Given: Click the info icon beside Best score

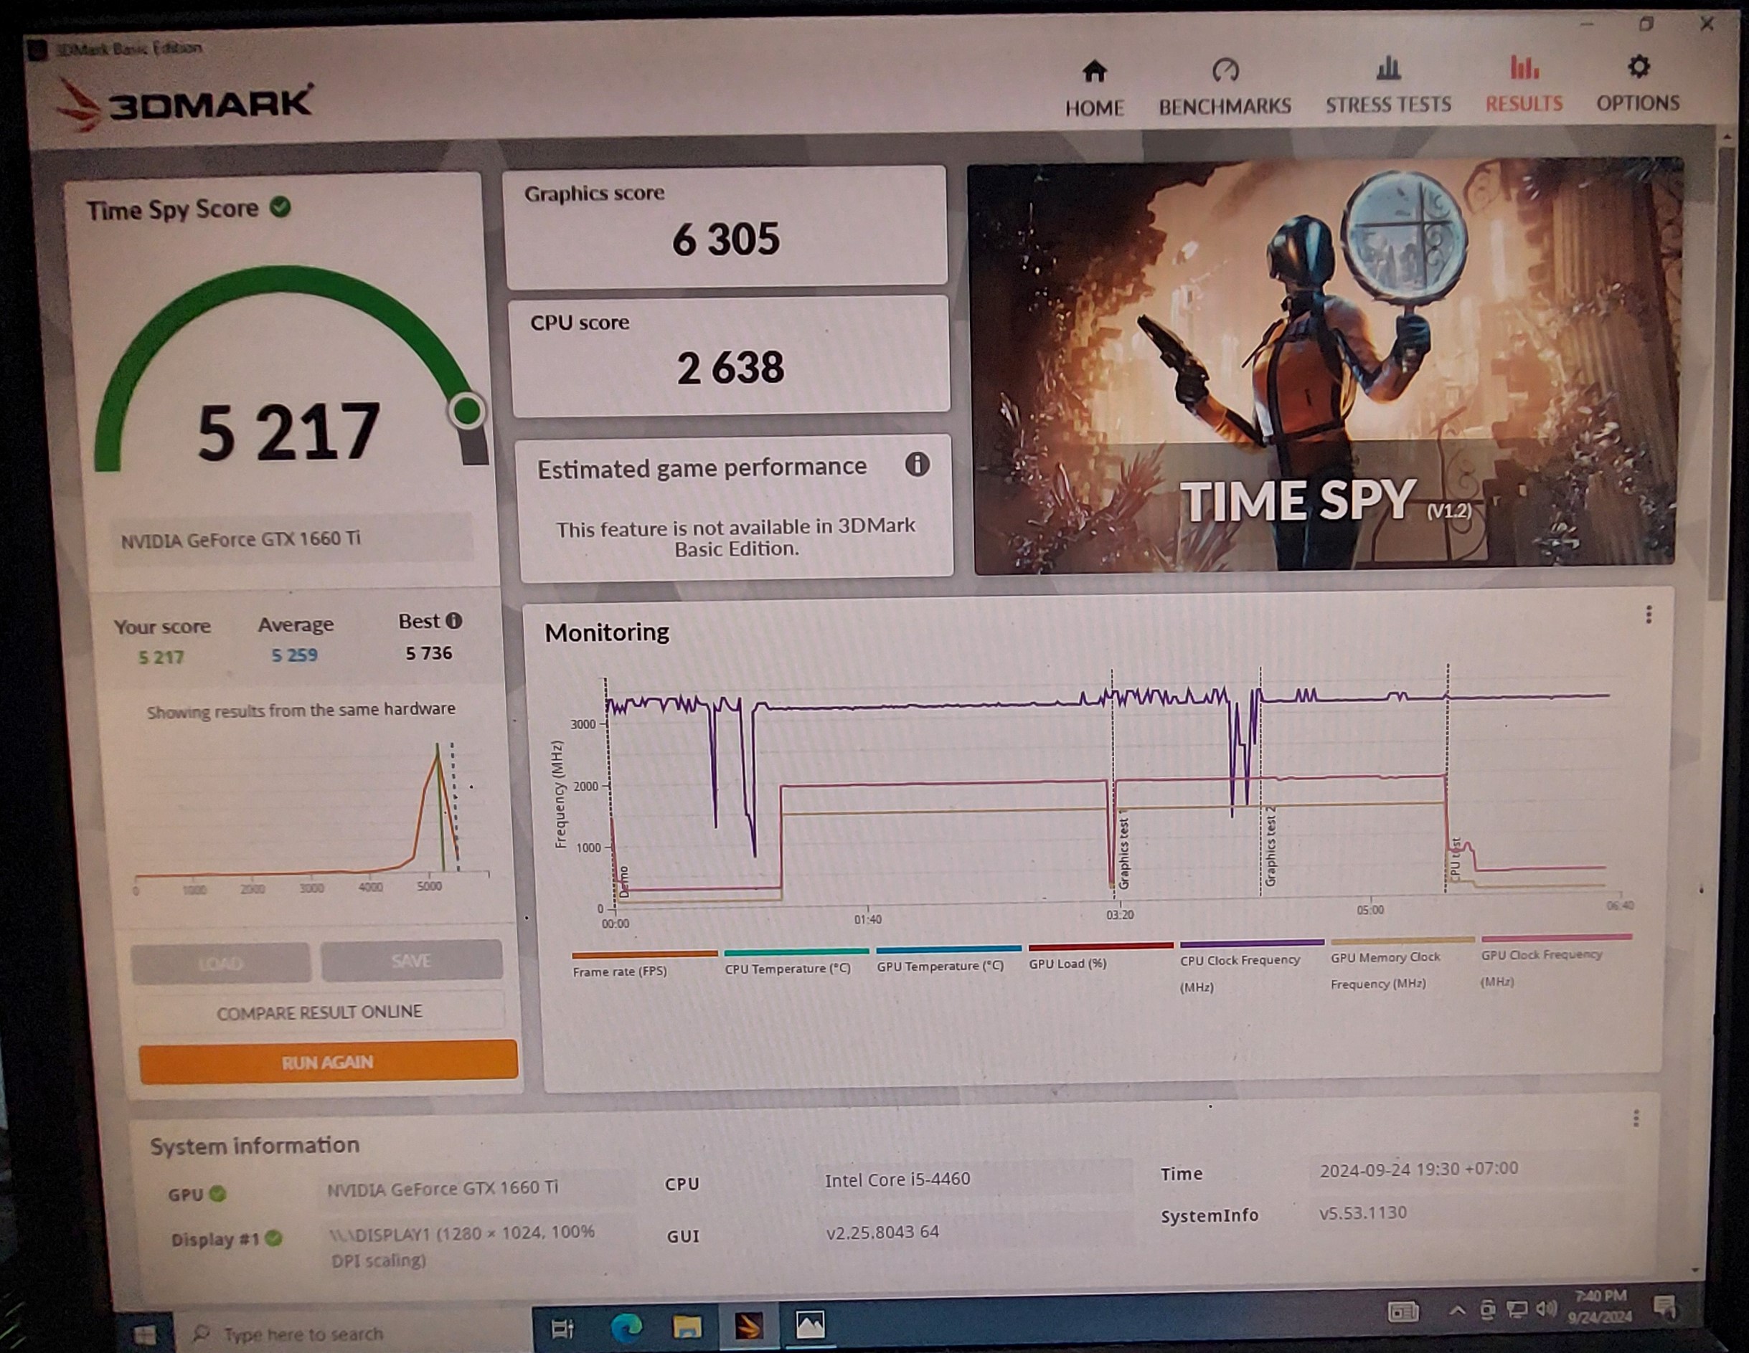Looking at the screenshot, I should 454,620.
